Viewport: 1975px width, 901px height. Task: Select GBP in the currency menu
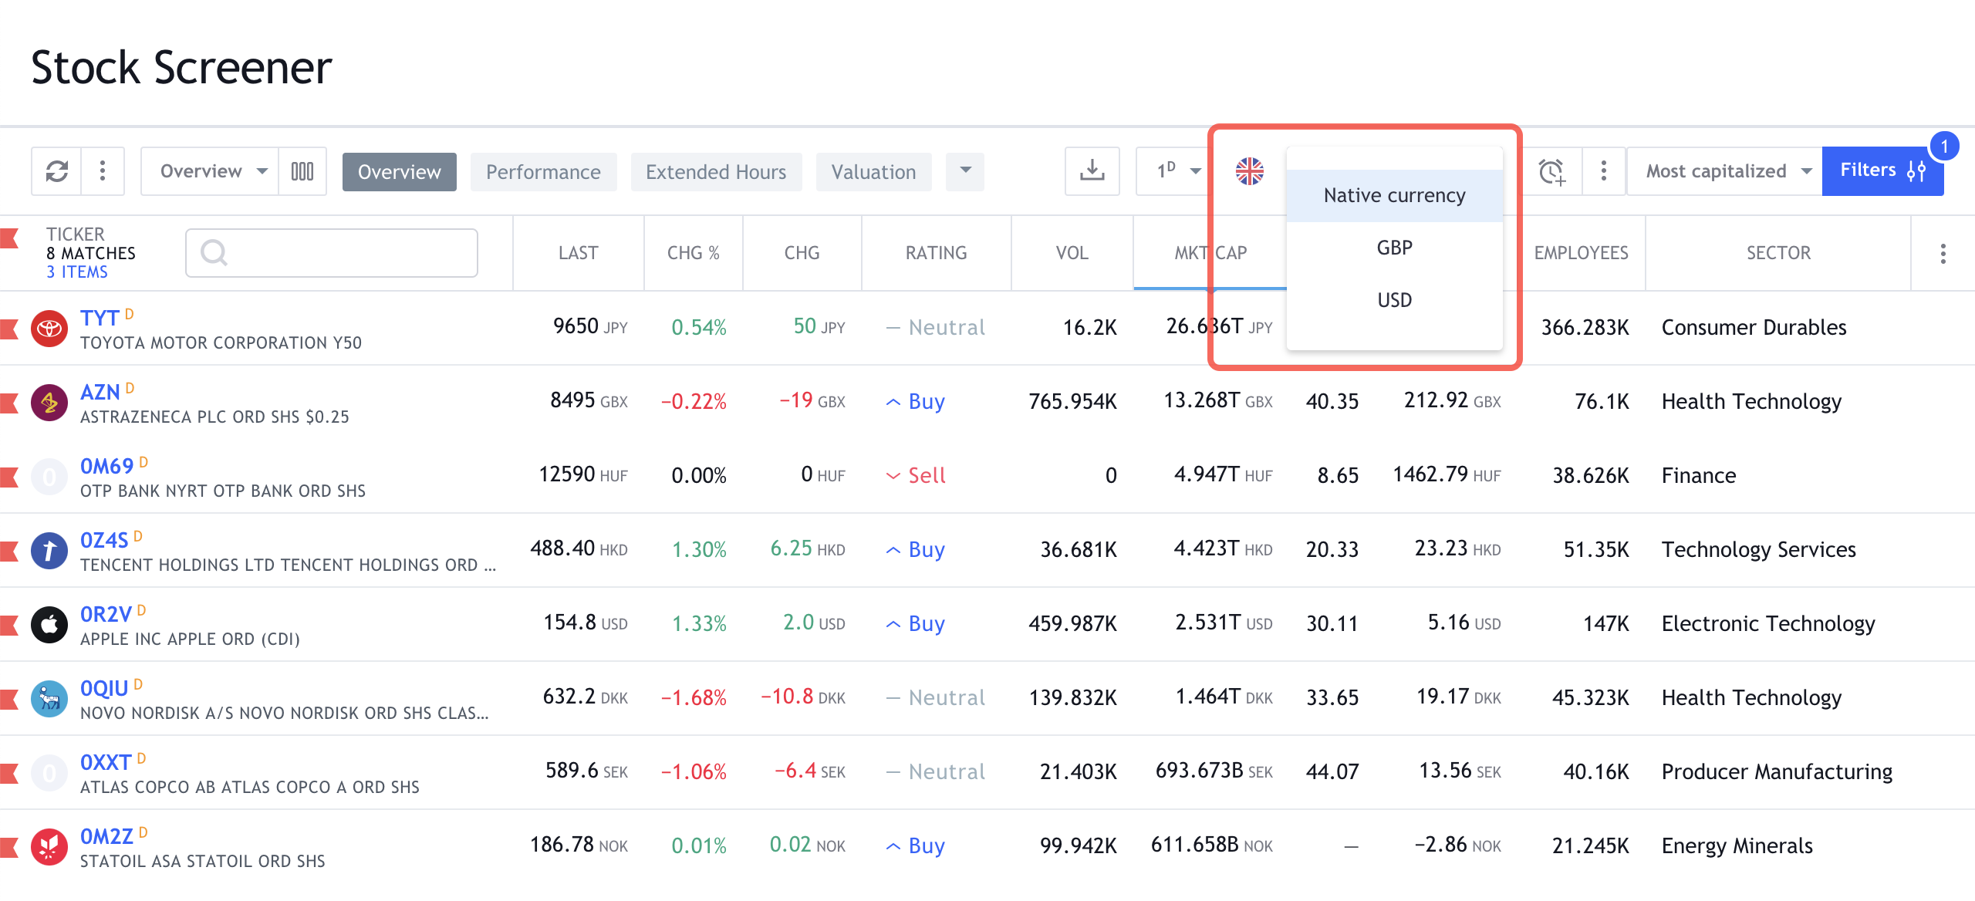click(1394, 248)
